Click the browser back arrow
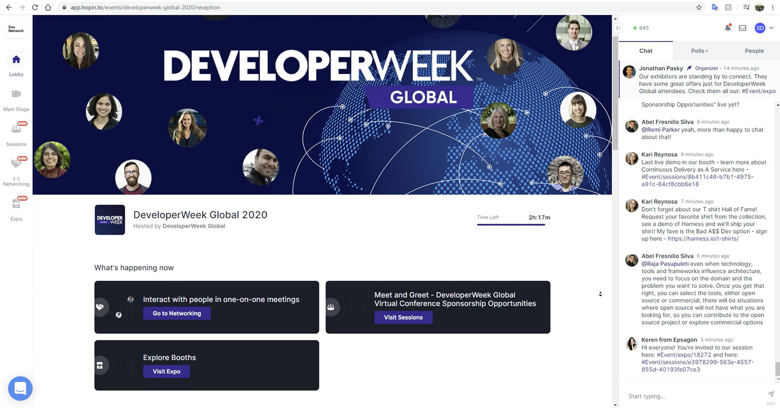The image size is (780, 408). tap(9, 7)
